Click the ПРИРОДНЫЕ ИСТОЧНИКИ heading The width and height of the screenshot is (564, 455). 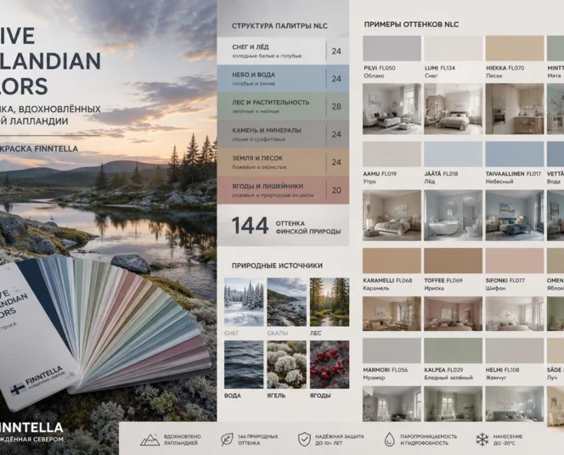[277, 266]
